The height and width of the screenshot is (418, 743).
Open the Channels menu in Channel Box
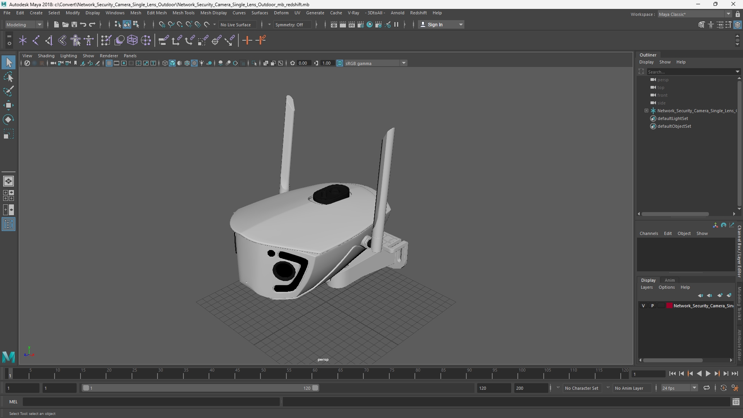(649, 233)
